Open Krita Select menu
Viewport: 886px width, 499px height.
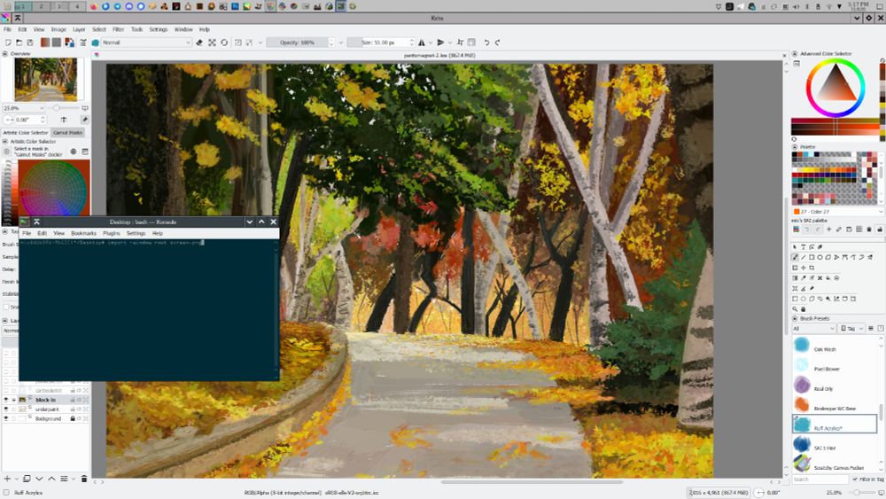coord(99,29)
